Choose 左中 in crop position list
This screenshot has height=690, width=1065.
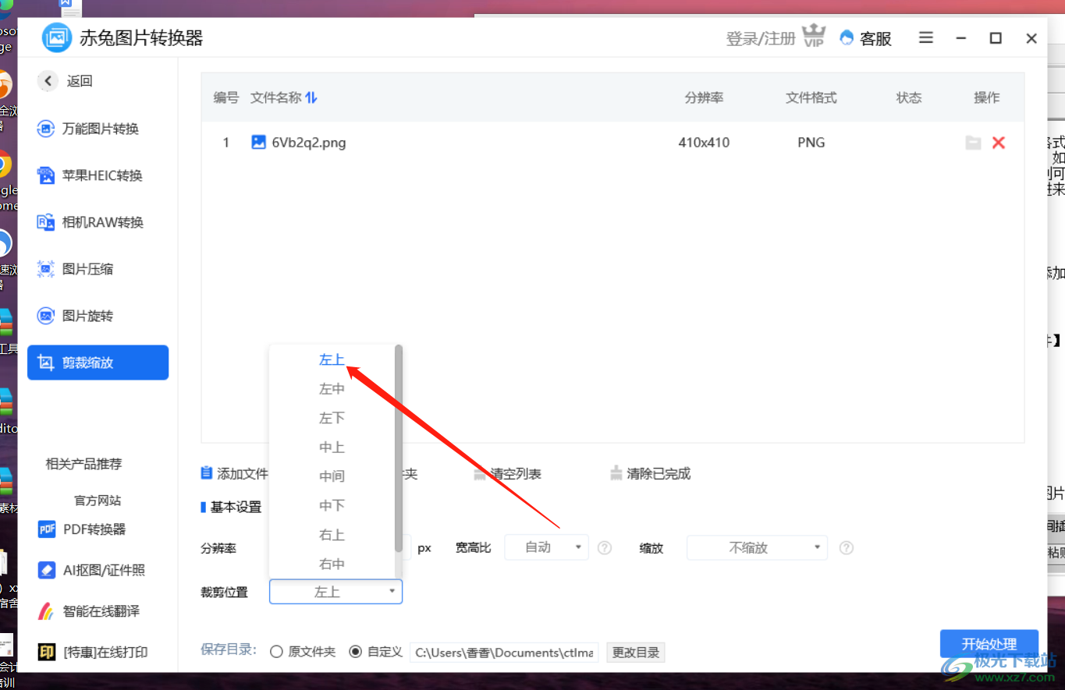[332, 389]
